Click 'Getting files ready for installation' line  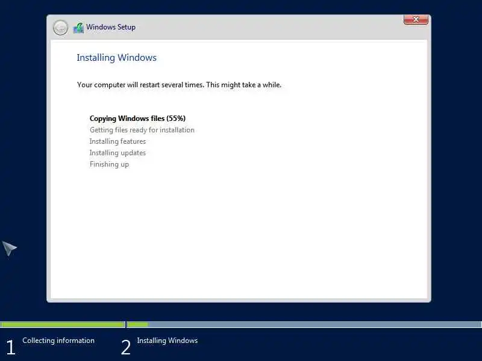[142, 130]
